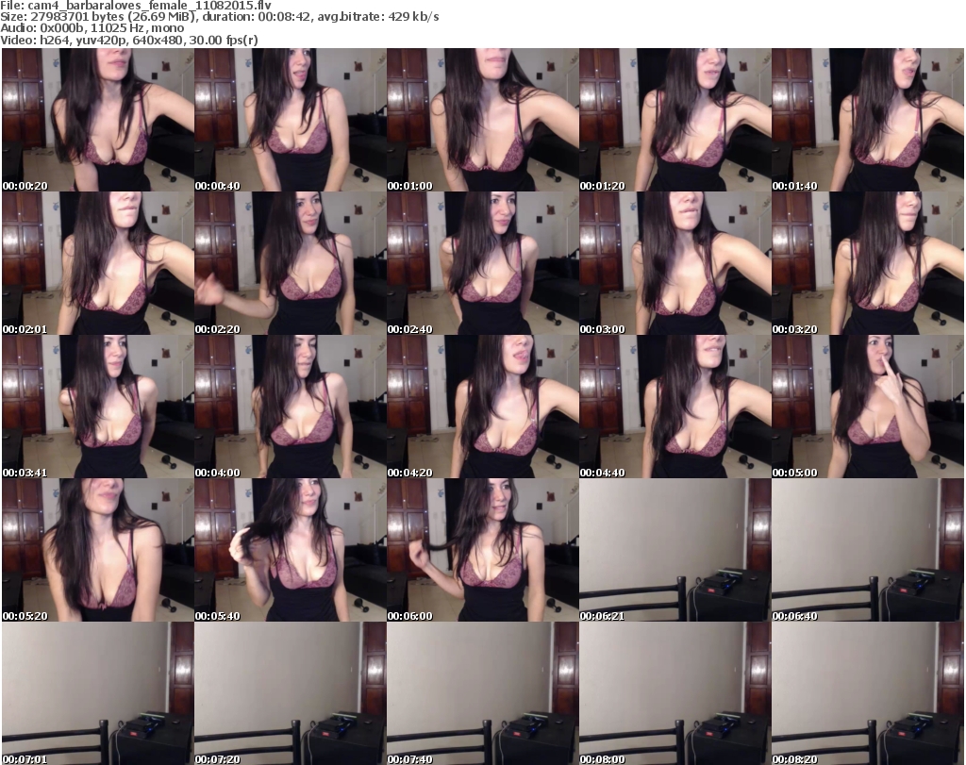Select the frame at 00:03:41
The image size is (966, 765).
[x=98, y=407]
